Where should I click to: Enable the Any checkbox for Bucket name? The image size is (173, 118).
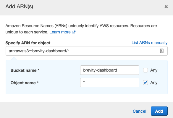coord(145,70)
